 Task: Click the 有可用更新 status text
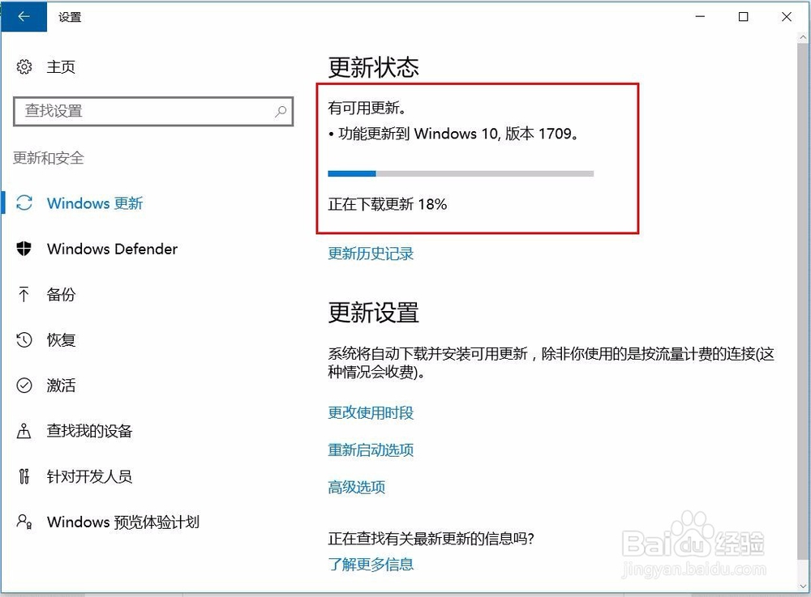pos(367,108)
